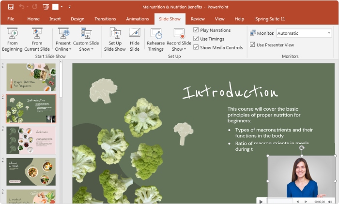Toggle Use Timings checkbox
Image resolution: width=339 pixels, height=204 pixels.
click(196, 38)
